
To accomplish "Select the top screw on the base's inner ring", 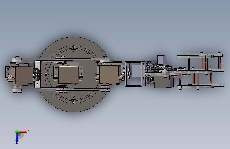I will coord(74,47).
